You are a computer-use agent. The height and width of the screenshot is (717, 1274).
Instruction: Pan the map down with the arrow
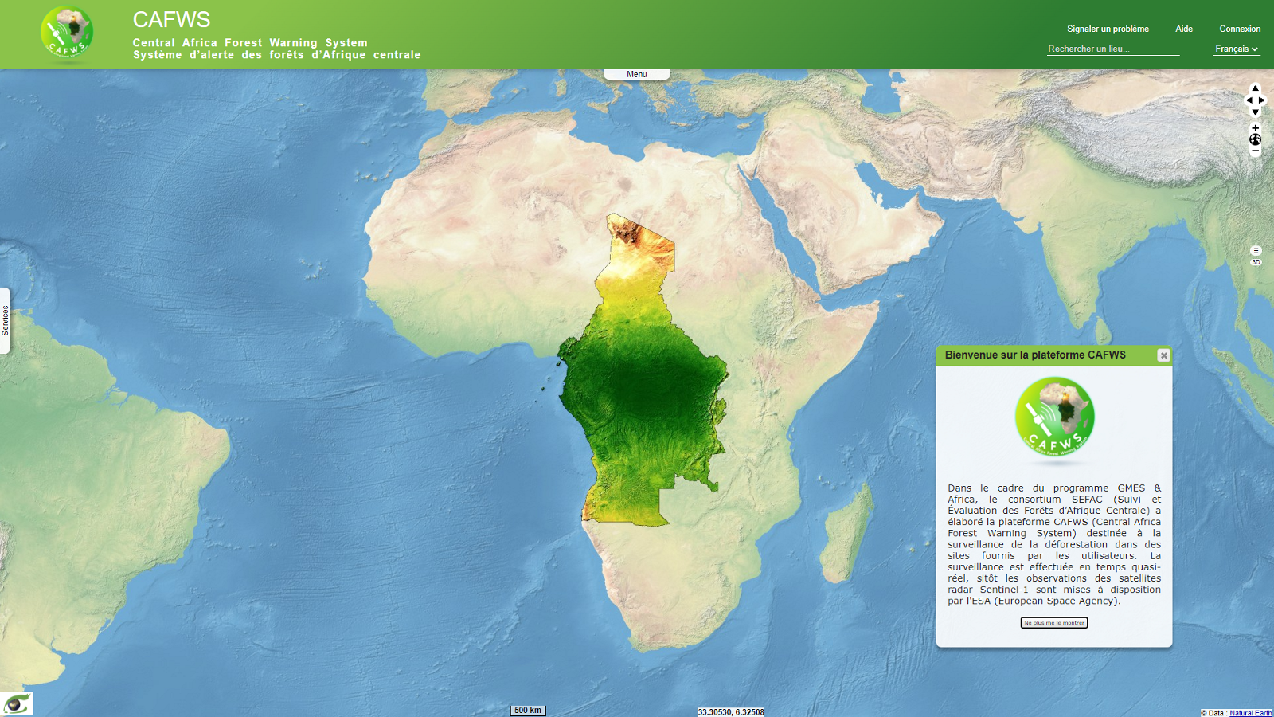point(1255,112)
